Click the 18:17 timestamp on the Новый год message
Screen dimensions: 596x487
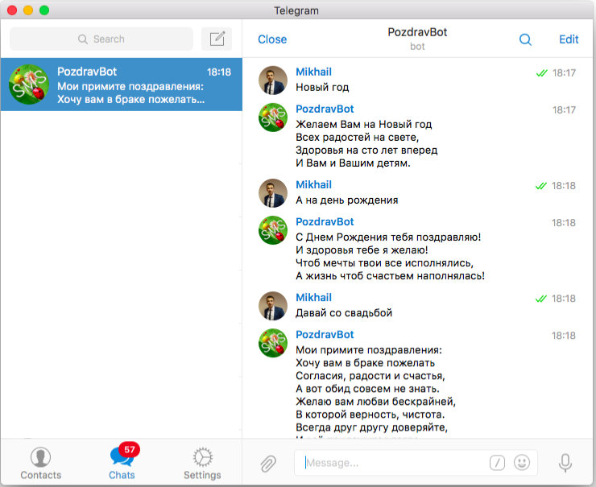564,73
